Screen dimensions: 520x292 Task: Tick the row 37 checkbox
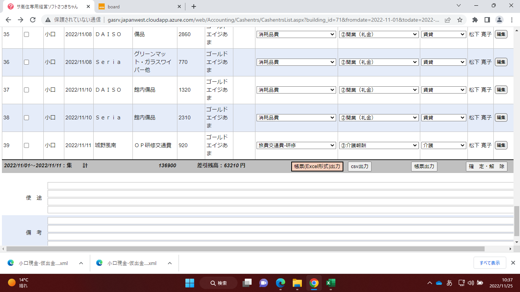tap(26, 90)
